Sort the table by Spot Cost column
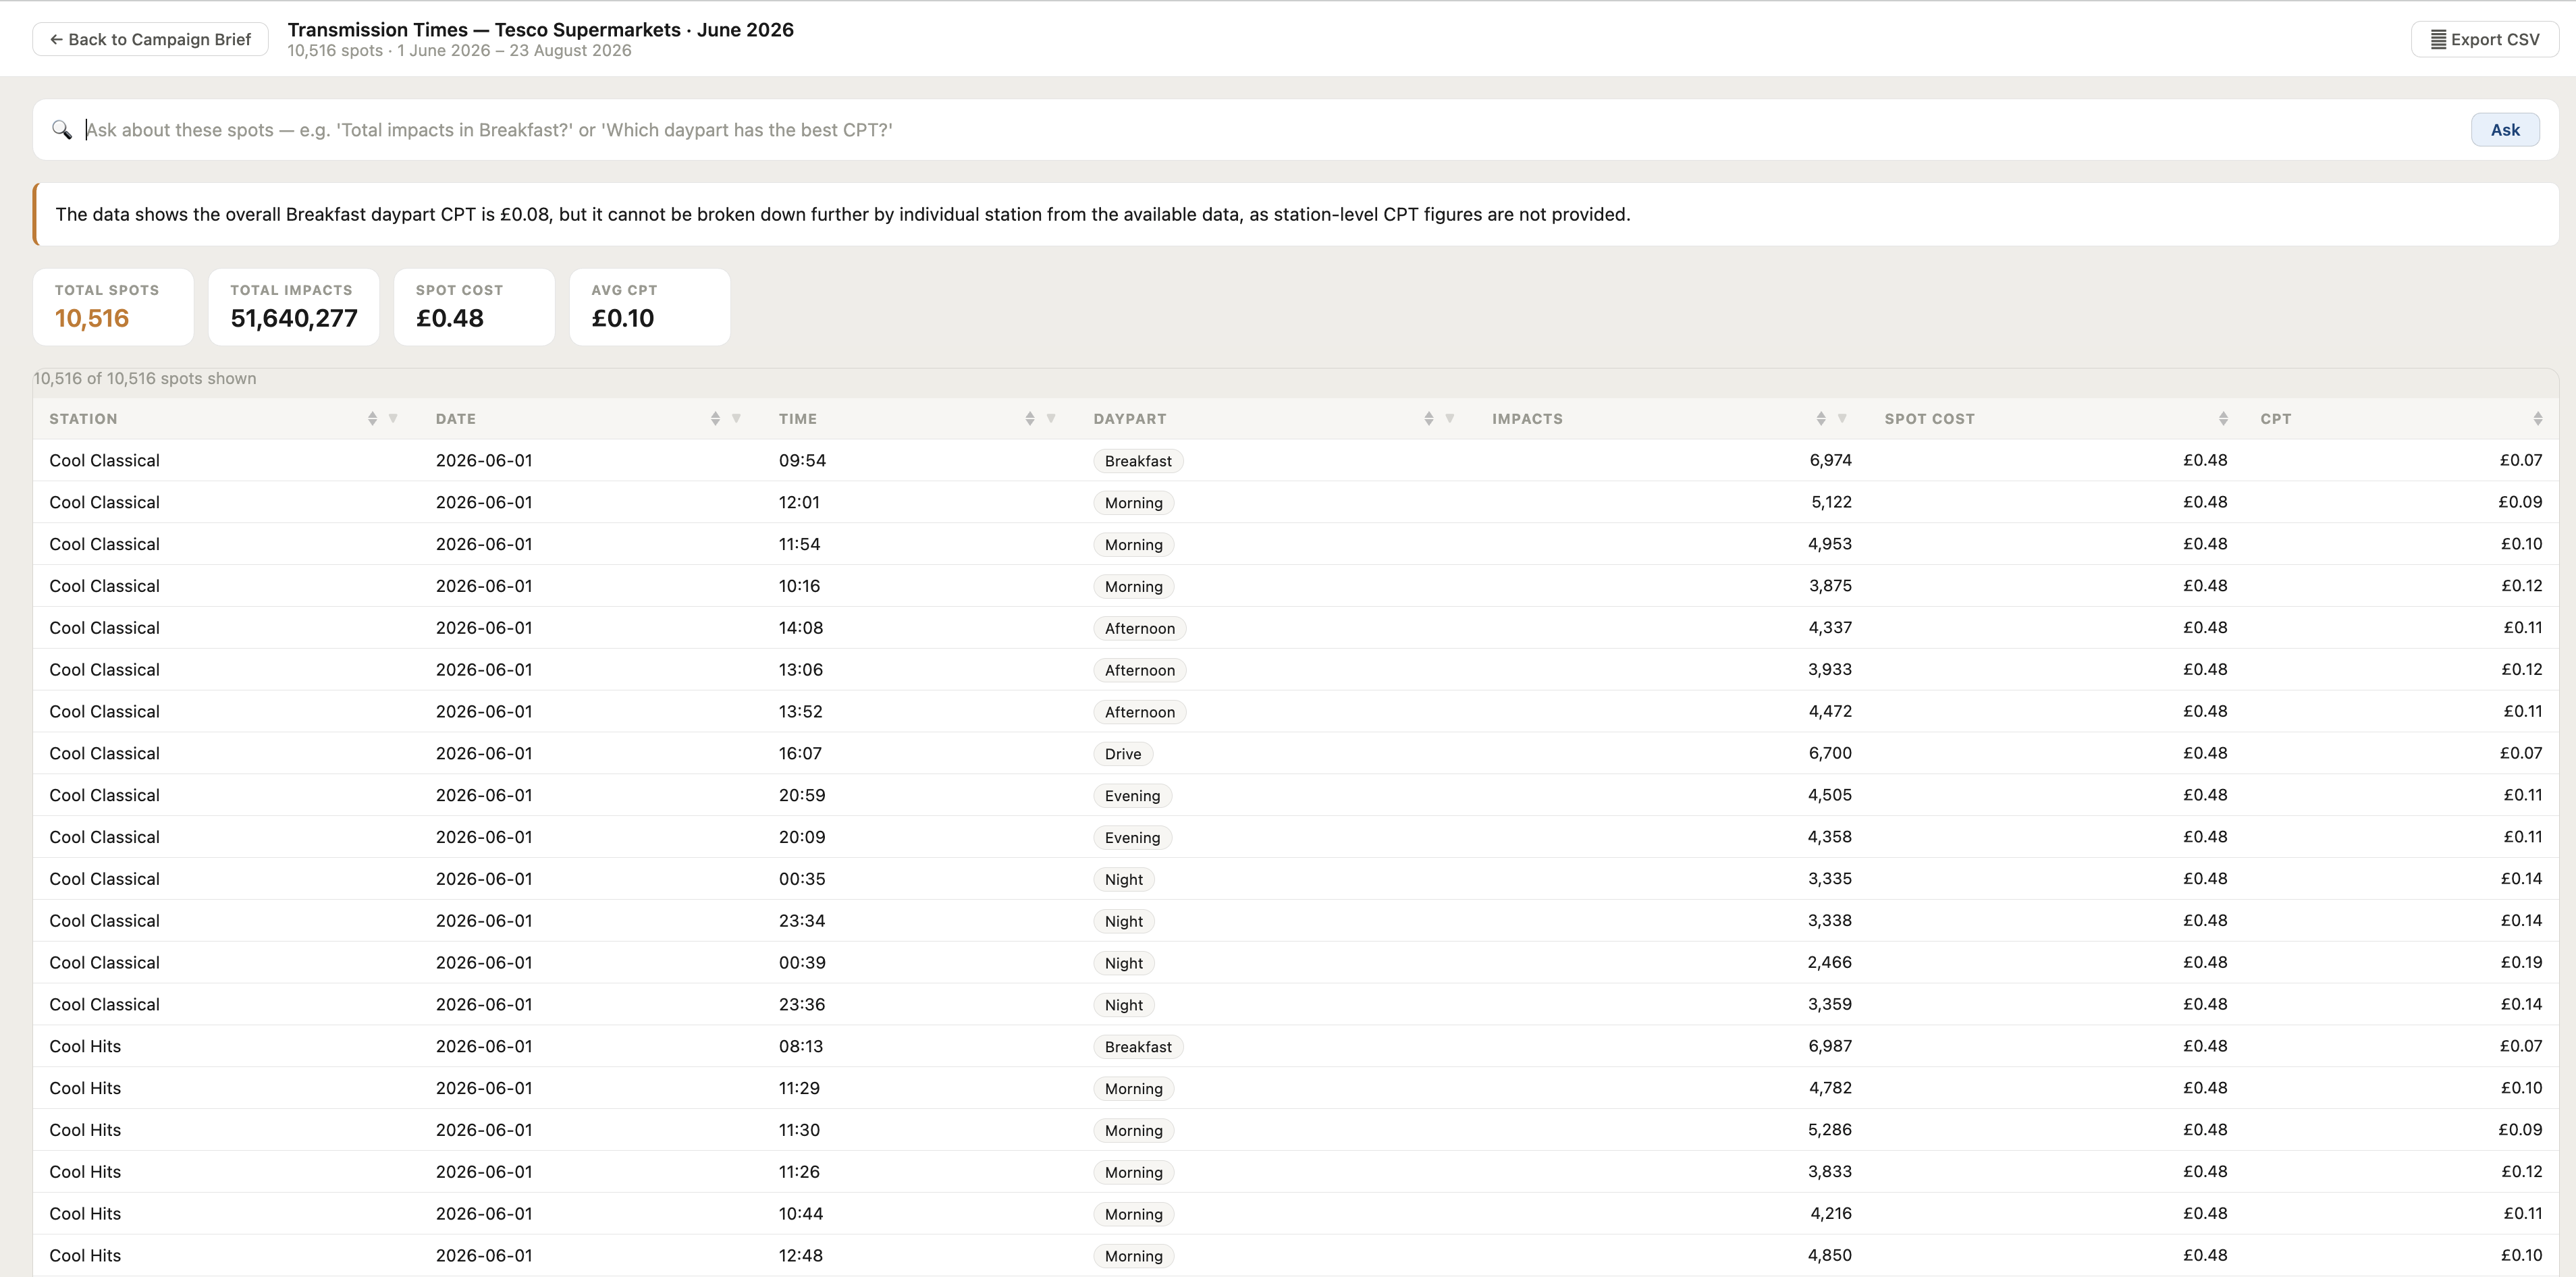 (x=2223, y=419)
